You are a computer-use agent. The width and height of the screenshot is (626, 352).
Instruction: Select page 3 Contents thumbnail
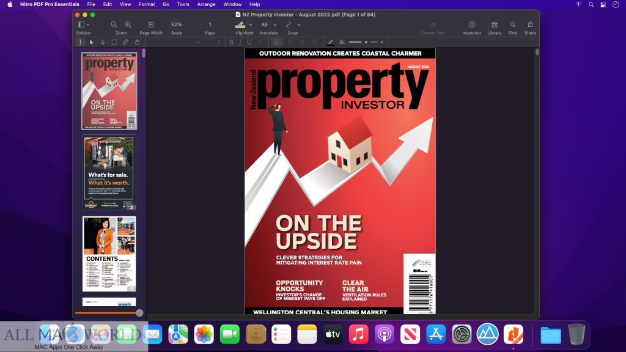109,254
